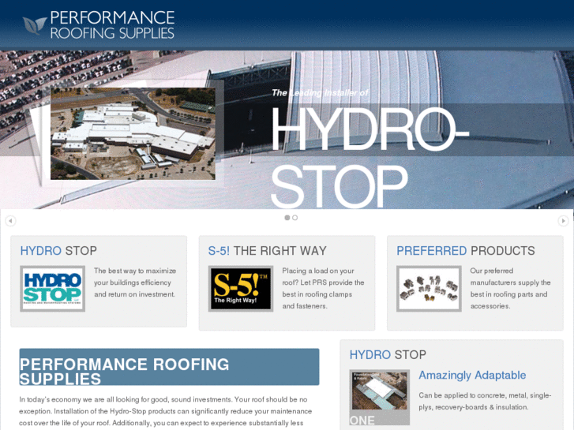This screenshot has height=430, width=574.
Task: Click the Amazingly Adaptable link
Action: pos(472,375)
